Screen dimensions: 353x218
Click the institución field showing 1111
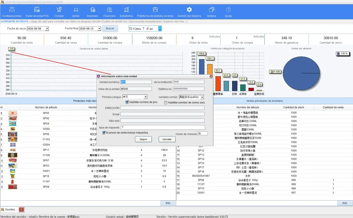pyautogui.click(x=189, y=82)
